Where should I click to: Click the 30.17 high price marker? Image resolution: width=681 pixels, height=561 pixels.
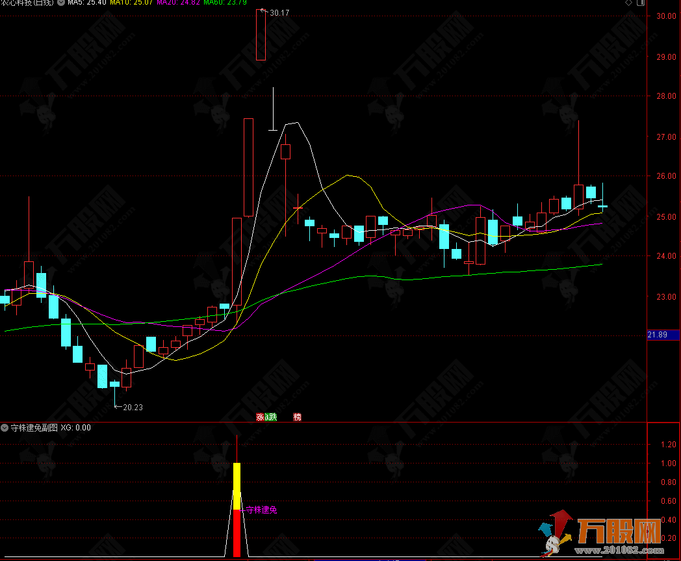point(279,13)
